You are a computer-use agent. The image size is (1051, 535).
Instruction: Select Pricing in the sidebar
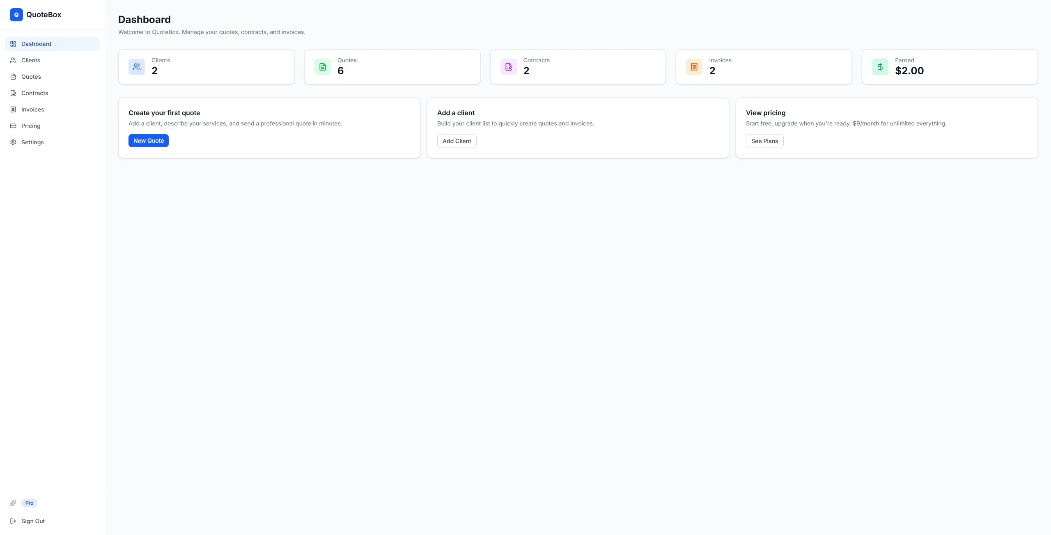tap(52, 126)
